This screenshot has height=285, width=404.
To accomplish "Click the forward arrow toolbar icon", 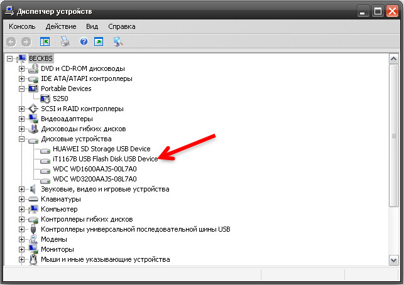I will click(x=26, y=42).
